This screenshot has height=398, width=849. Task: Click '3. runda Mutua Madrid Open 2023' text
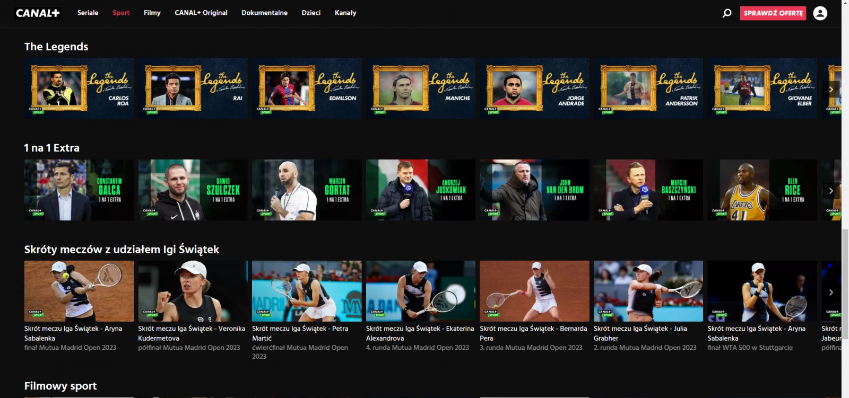[531, 348]
